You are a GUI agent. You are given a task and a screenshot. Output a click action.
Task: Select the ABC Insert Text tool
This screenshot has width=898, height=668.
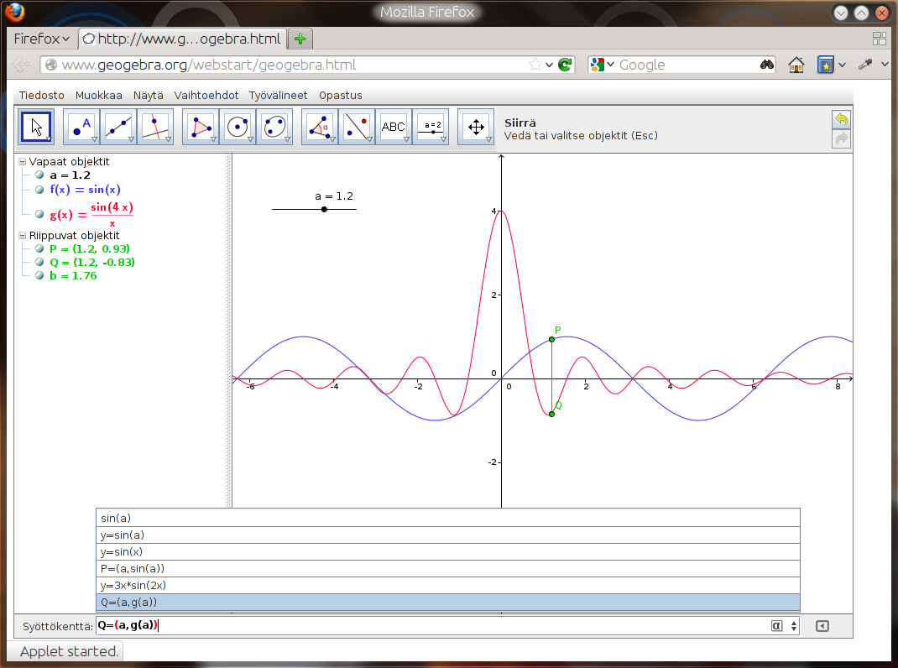[x=394, y=127]
